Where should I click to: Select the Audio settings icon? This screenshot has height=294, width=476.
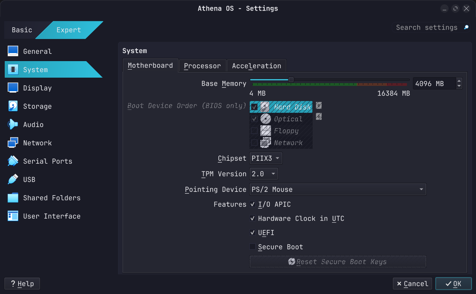click(12, 124)
